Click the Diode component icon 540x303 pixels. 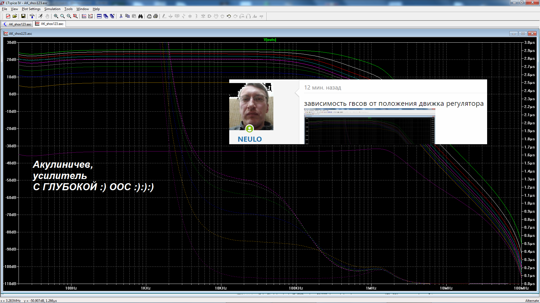[203, 16]
